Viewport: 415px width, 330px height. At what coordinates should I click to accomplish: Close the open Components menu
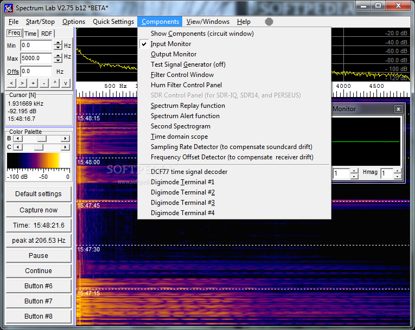pyautogui.click(x=160, y=22)
